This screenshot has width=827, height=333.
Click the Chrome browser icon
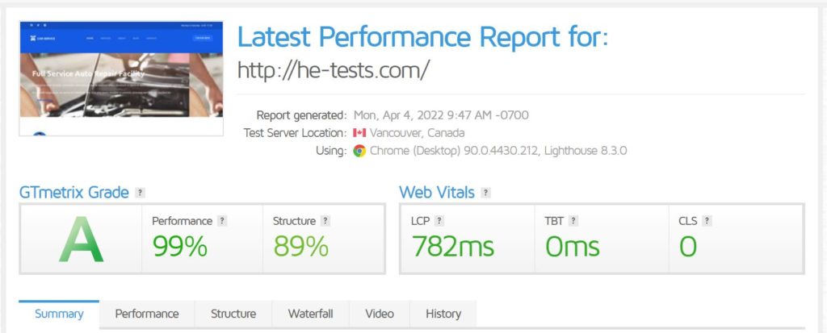coord(359,152)
